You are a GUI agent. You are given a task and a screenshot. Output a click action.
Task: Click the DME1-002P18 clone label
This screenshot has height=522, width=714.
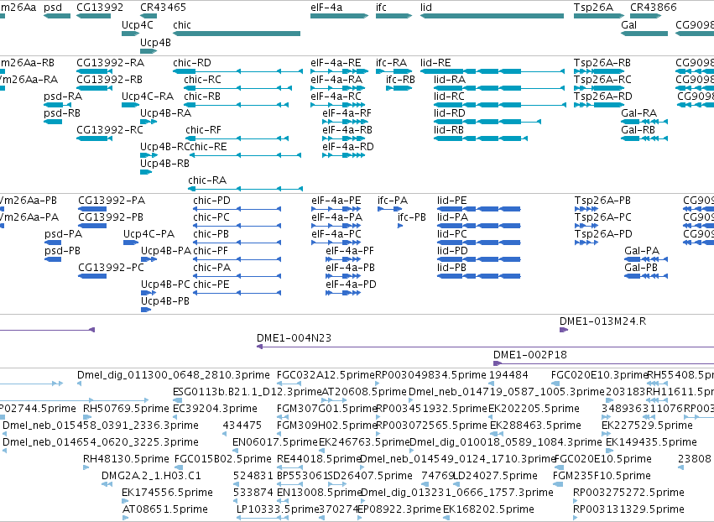[x=529, y=355]
